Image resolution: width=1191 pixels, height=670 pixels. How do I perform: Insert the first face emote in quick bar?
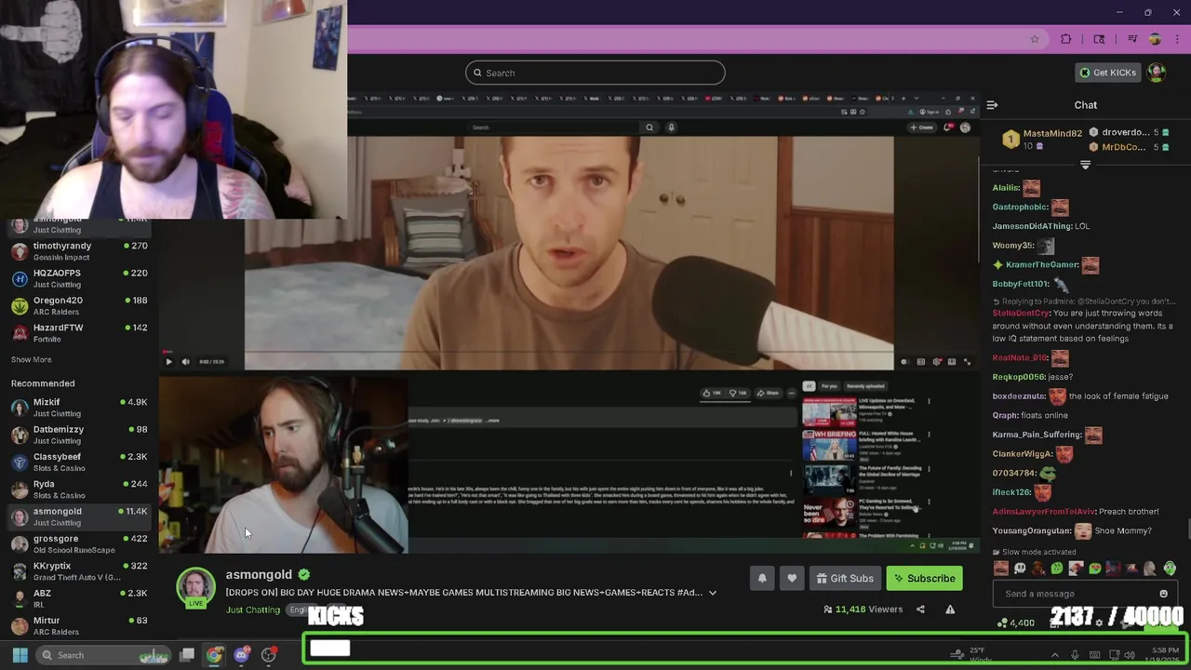[x=1001, y=569]
